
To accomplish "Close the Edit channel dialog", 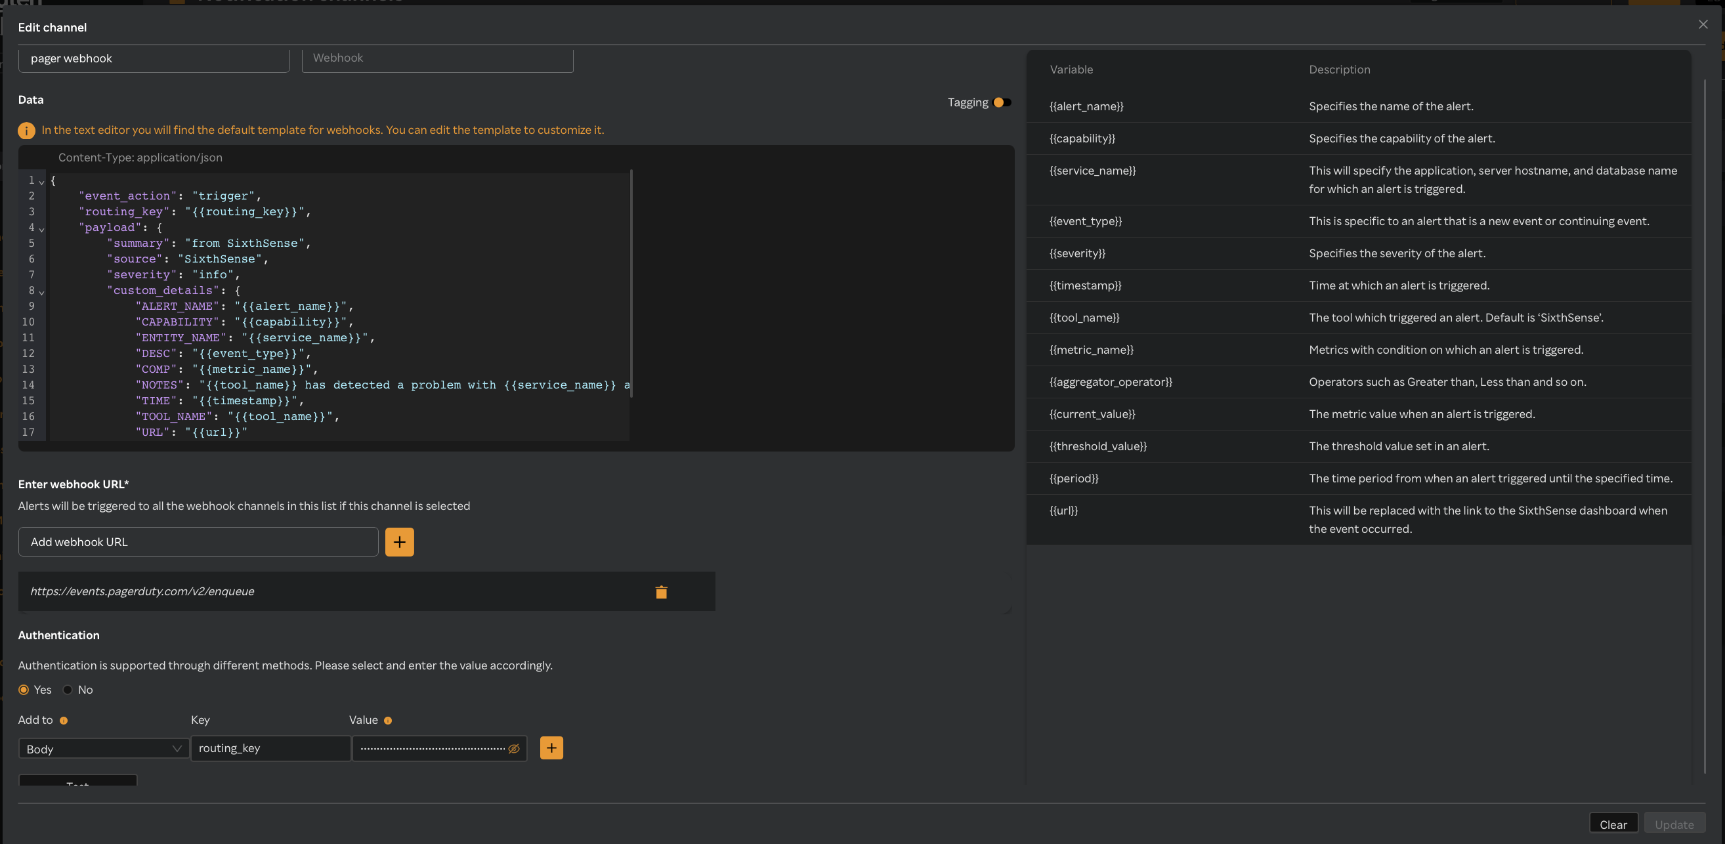I will point(1703,25).
